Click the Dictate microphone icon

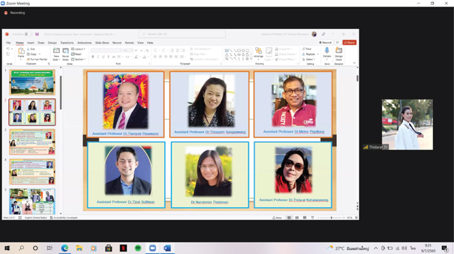327,51
